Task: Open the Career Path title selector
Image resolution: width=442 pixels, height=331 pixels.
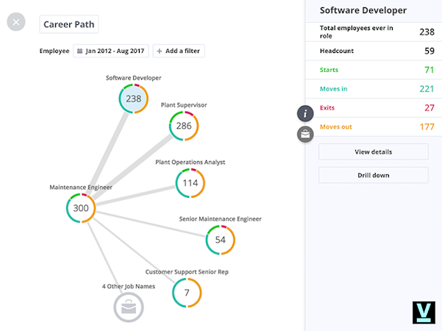Action: pyautogui.click(x=68, y=24)
